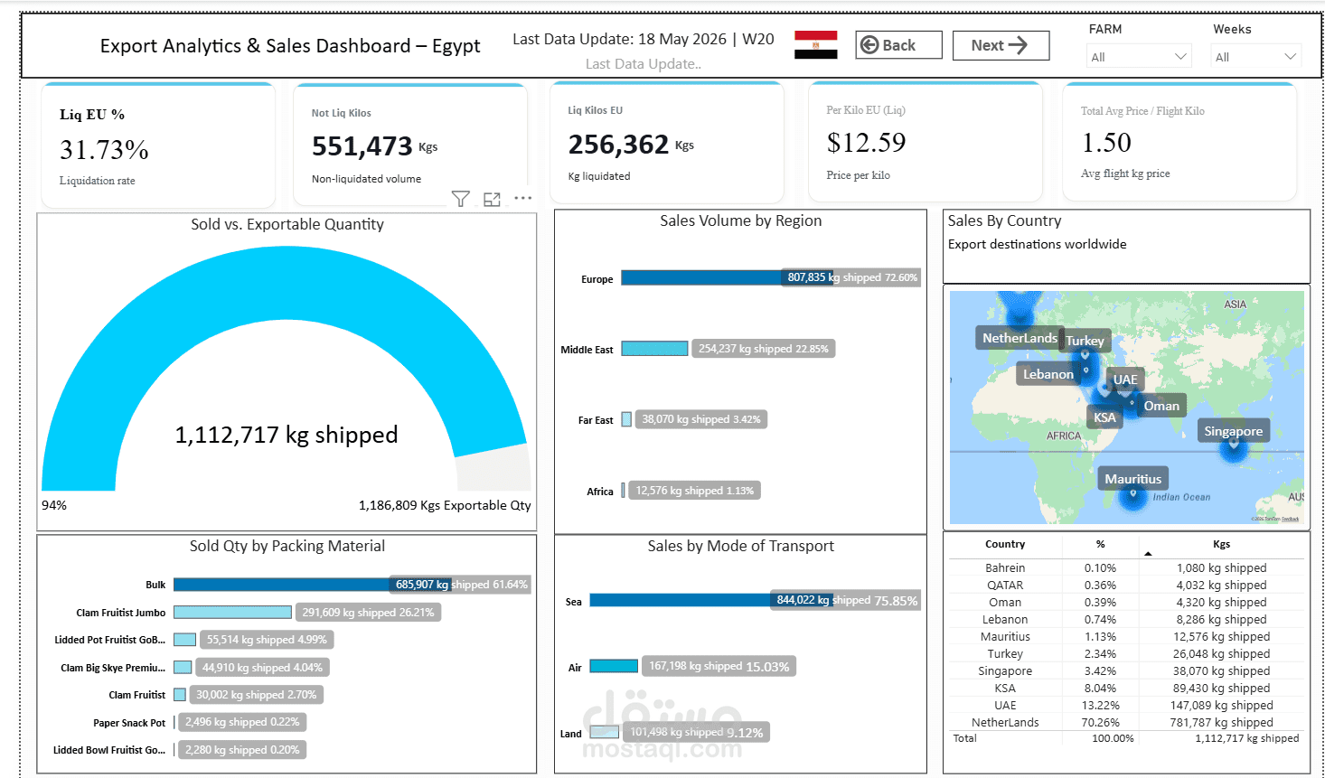Image resolution: width=1325 pixels, height=778 pixels.
Task: Click the 844,022 kg shipped data label
Action: 846,600
